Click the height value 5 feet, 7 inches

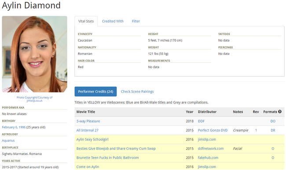click(x=165, y=40)
